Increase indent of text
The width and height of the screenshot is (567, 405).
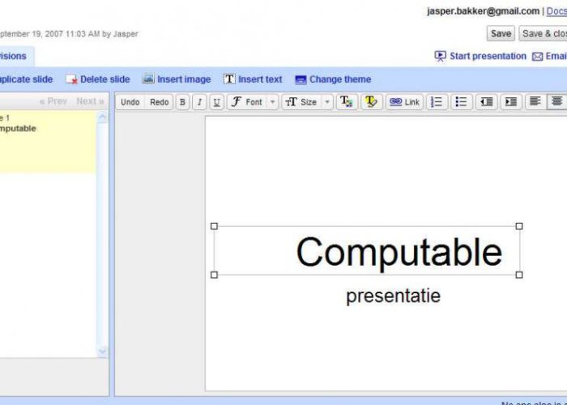511,102
